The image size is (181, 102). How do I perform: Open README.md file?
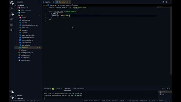(25, 58)
